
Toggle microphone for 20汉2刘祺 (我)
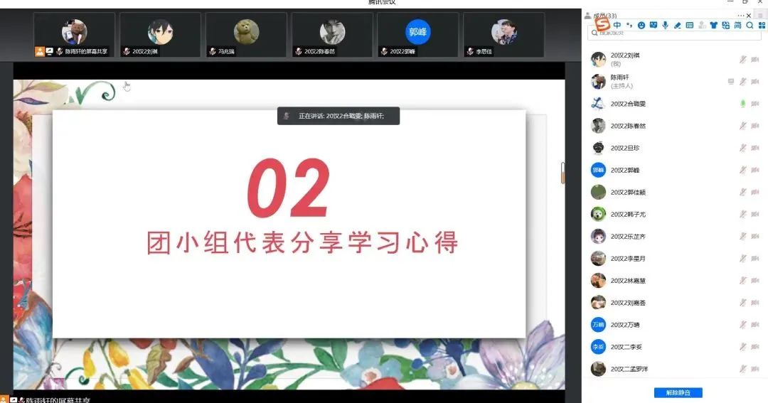[743, 59]
